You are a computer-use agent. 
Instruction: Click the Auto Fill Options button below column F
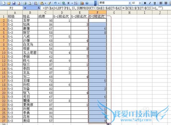coord(108,124)
